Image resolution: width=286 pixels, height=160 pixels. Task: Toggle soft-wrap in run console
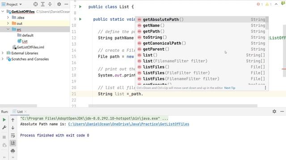pyautogui.click(x=13, y=135)
